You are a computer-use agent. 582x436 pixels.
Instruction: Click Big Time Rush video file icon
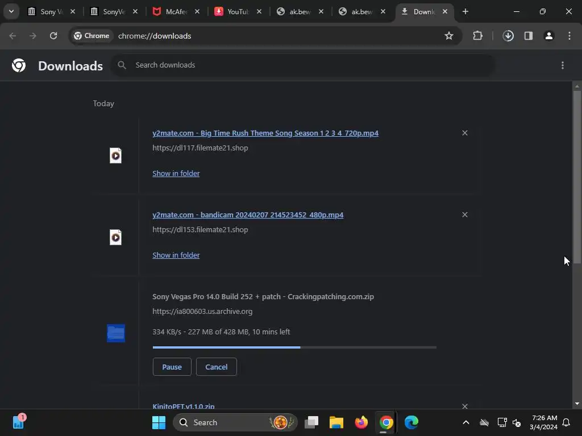115,156
